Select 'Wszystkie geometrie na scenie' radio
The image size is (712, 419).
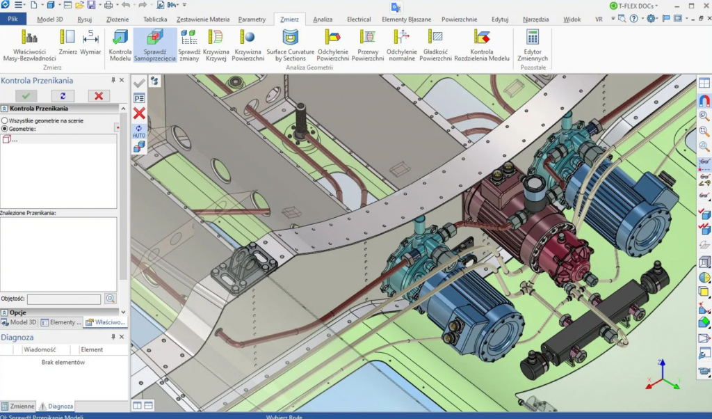5,120
